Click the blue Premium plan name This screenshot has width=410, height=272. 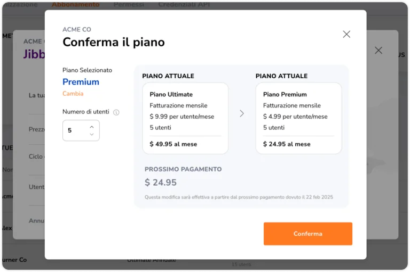click(x=81, y=82)
